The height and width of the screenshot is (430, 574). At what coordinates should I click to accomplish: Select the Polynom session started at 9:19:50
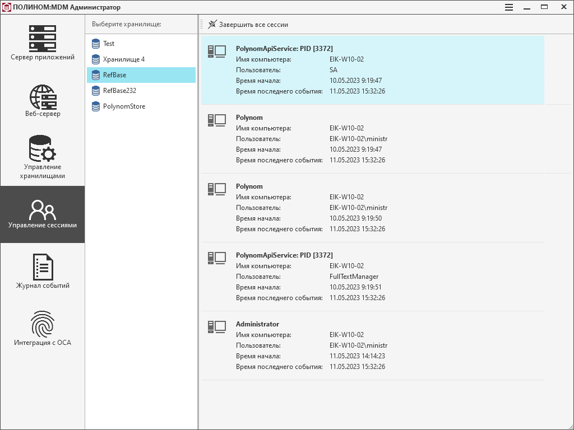[x=372, y=208]
